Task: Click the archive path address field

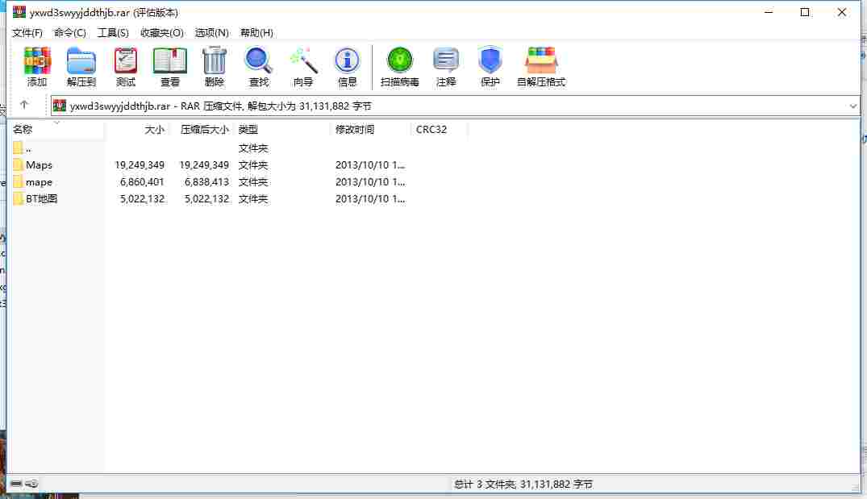Action: (456, 106)
